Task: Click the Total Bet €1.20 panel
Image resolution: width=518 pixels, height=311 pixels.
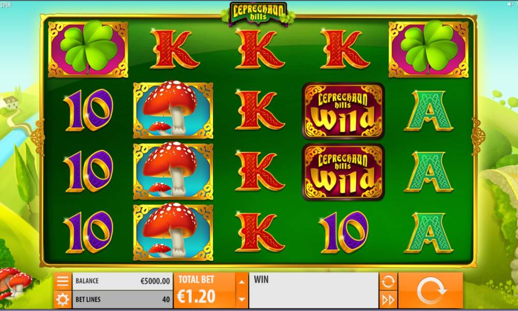Action: pyautogui.click(x=205, y=290)
